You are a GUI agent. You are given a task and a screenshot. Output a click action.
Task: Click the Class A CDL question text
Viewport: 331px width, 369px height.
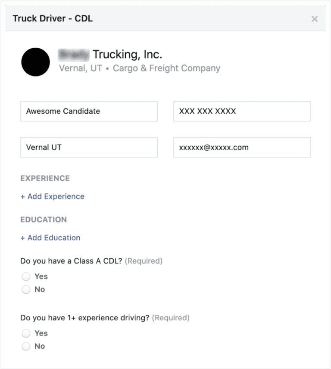click(x=72, y=261)
